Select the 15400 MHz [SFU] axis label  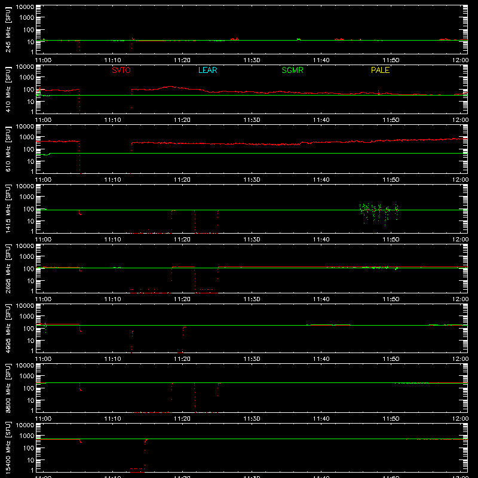[x=8, y=448]
